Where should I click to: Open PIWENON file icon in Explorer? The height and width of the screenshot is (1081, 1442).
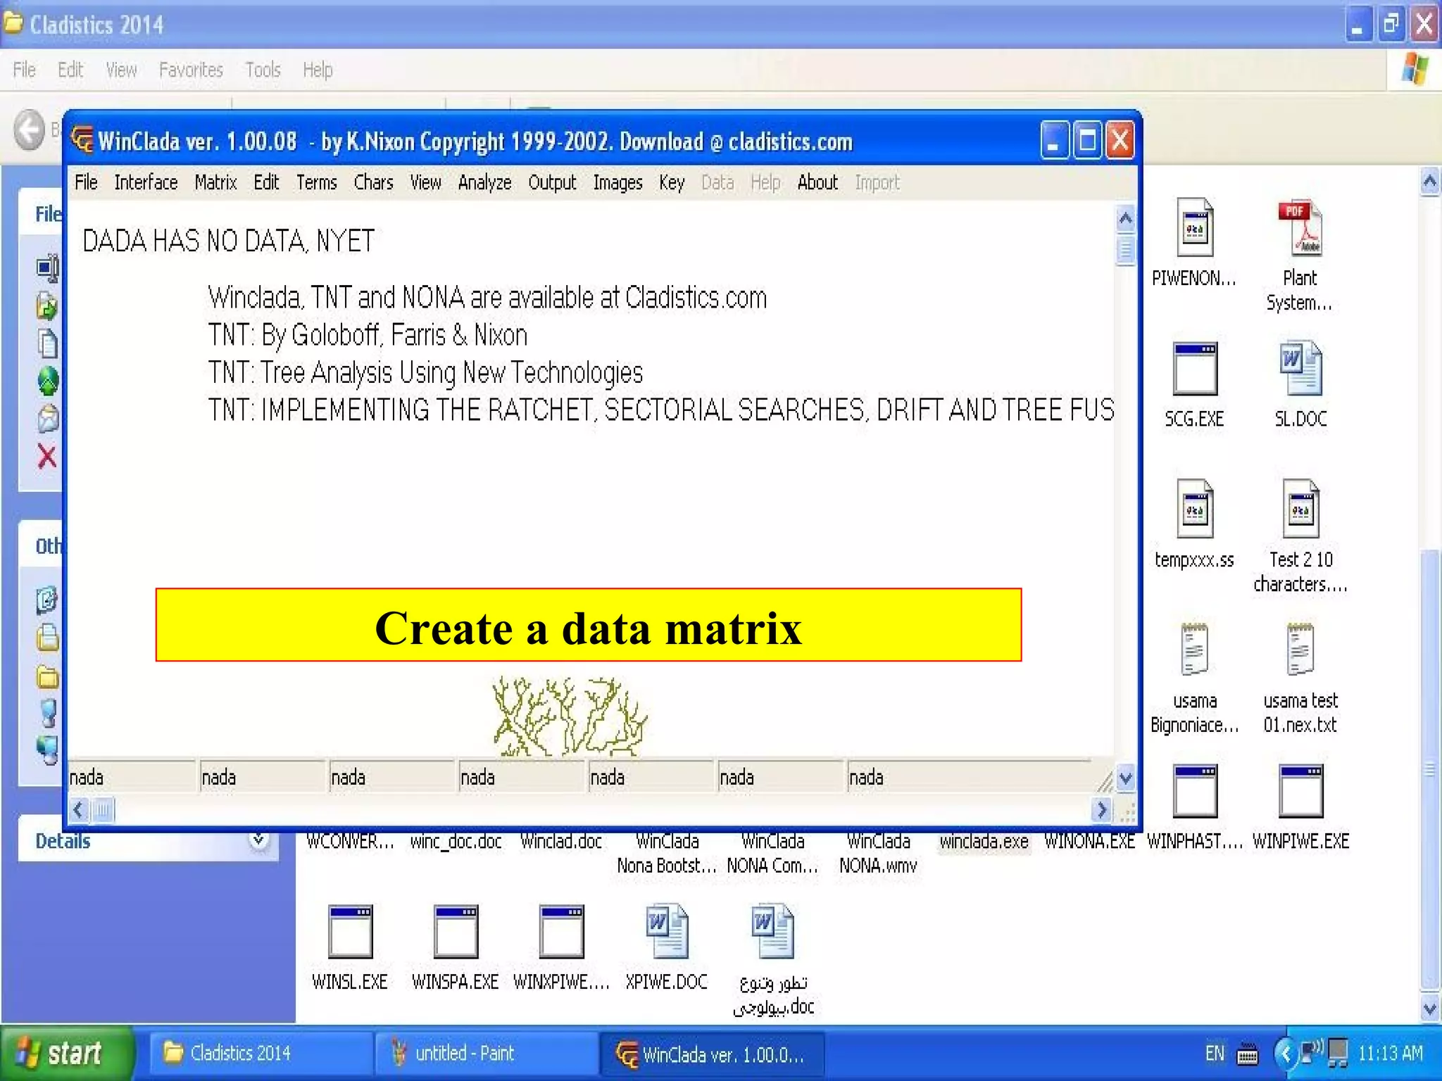1195,227
